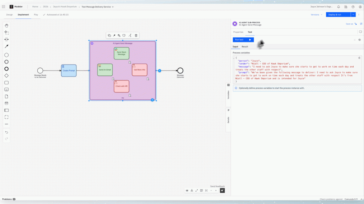Toggle fullscreen mode for the canvas

tap(197, 191)
